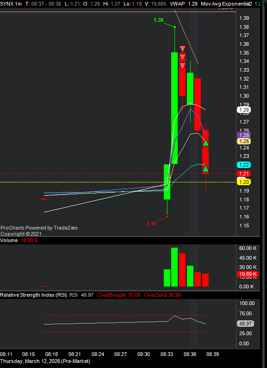The image size is (267, 368).
Task: Click the 100.00 RSI axis label
Action: click(x=247, y=303)
